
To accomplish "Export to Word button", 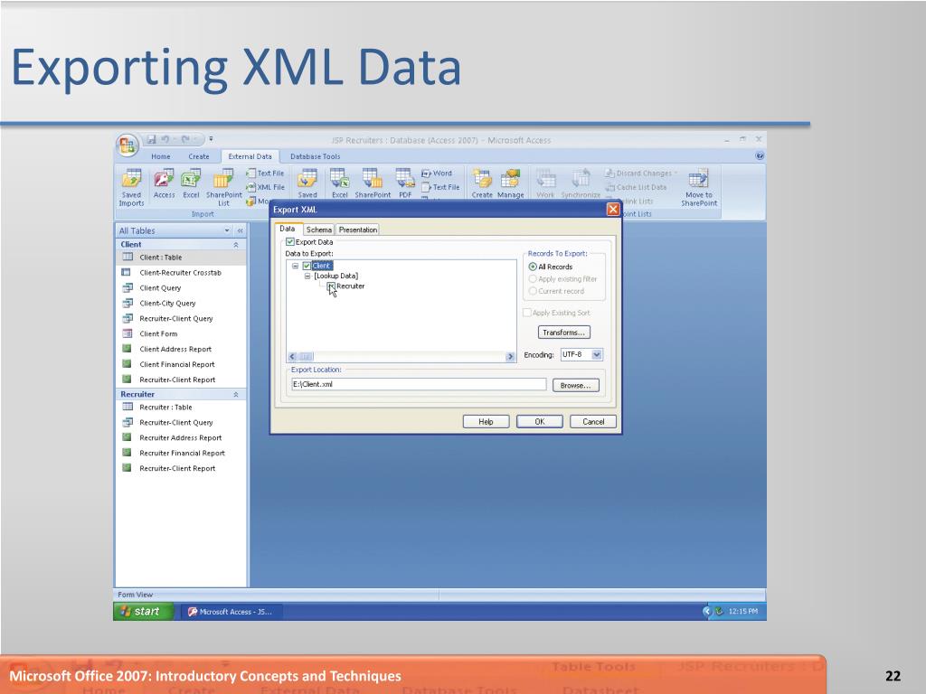I will pyautogui.click(x=437, y=173).
